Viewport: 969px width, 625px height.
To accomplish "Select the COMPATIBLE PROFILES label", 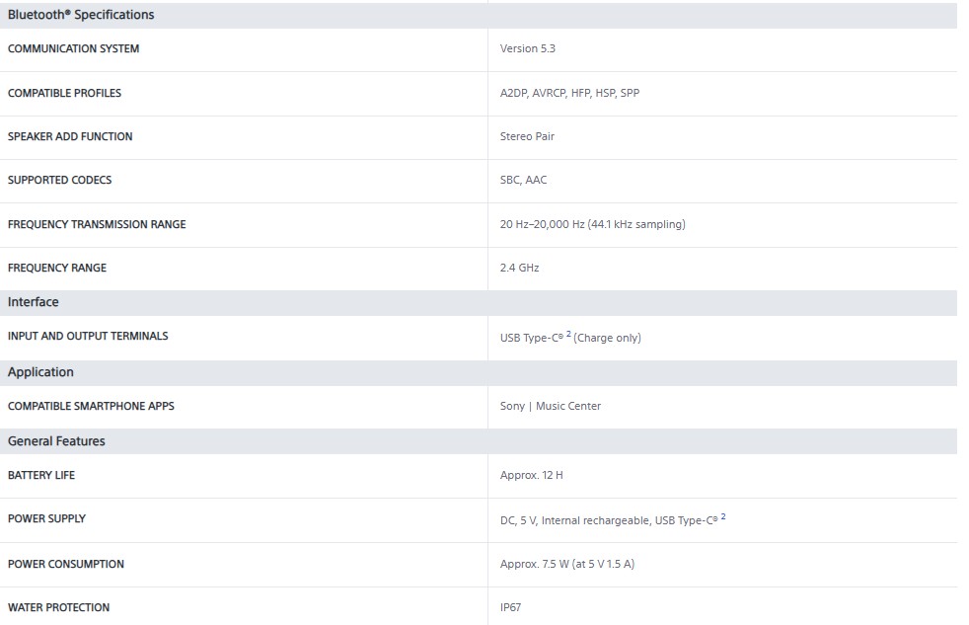I will (64, 93).
